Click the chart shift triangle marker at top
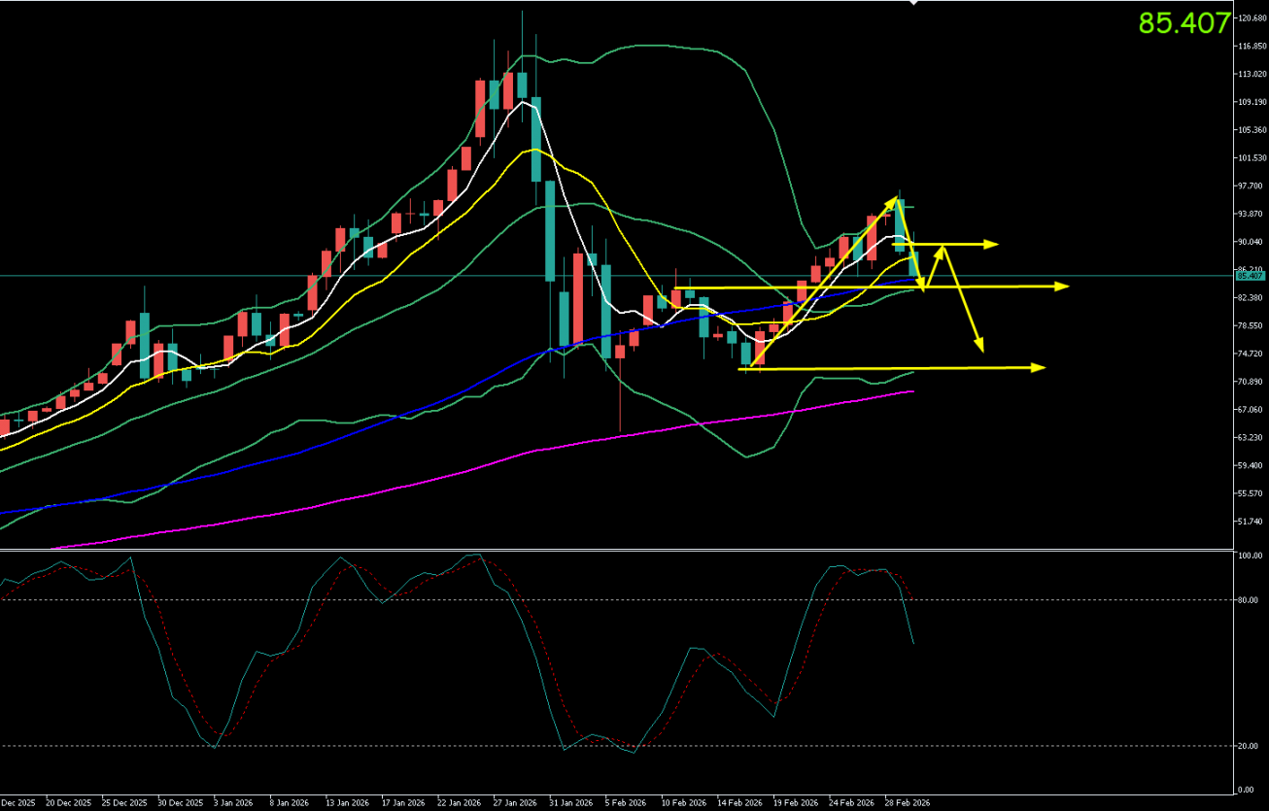The image size is (1269, 811). (x=911, y=3)
